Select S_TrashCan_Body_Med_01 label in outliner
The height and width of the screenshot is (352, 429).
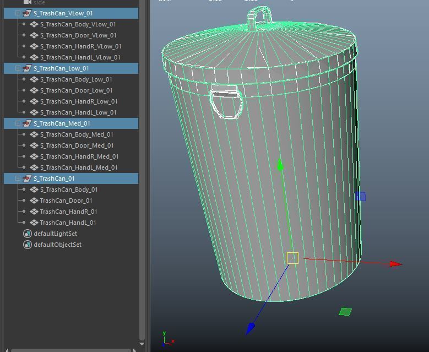[x=77, y=134]
